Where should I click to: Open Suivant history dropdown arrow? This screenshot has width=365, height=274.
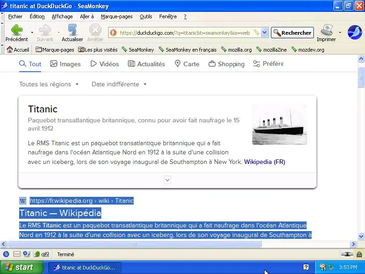coord(59,32)
